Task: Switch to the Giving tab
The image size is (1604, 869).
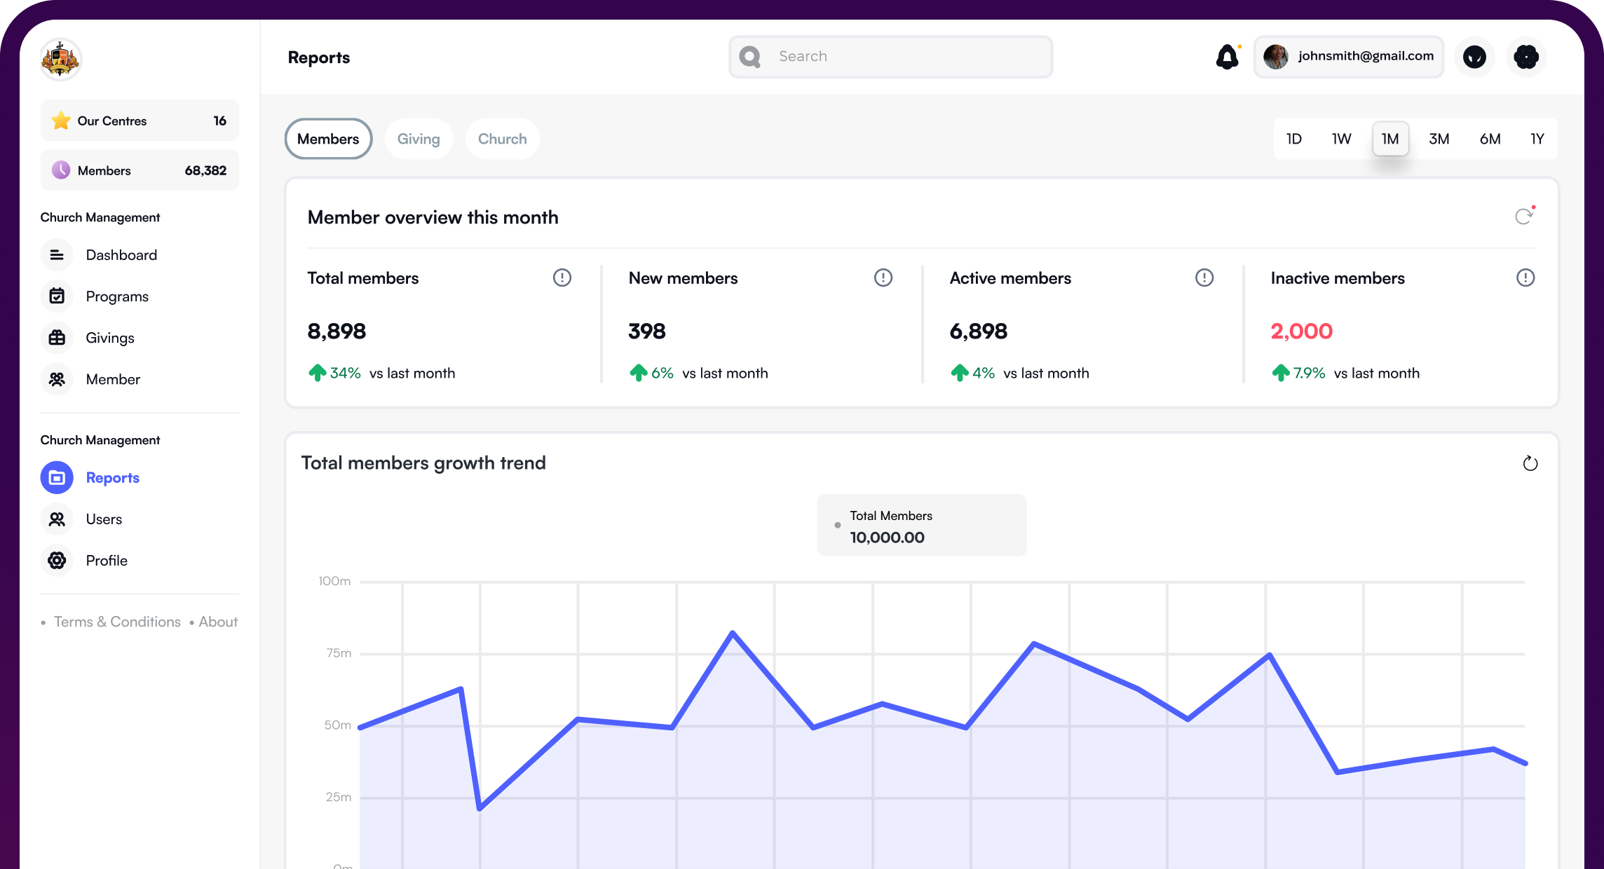Action: click(x=419, y=139)
